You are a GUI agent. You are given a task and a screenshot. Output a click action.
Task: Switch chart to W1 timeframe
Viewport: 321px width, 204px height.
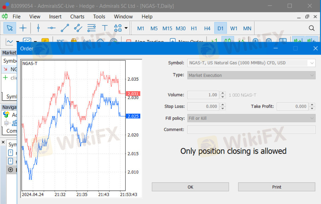coord(234,28)
